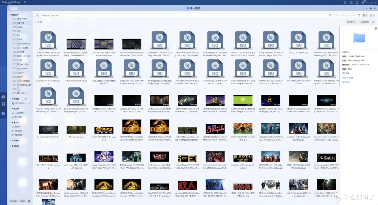This screenshot has width=378, height=205.
Task: Open the 更多操作 dropdown
Action: click(351, 22)
